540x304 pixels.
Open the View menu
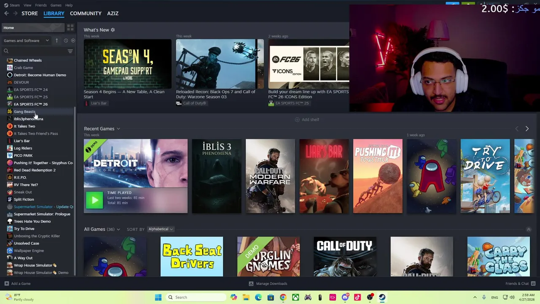(27, 5)
